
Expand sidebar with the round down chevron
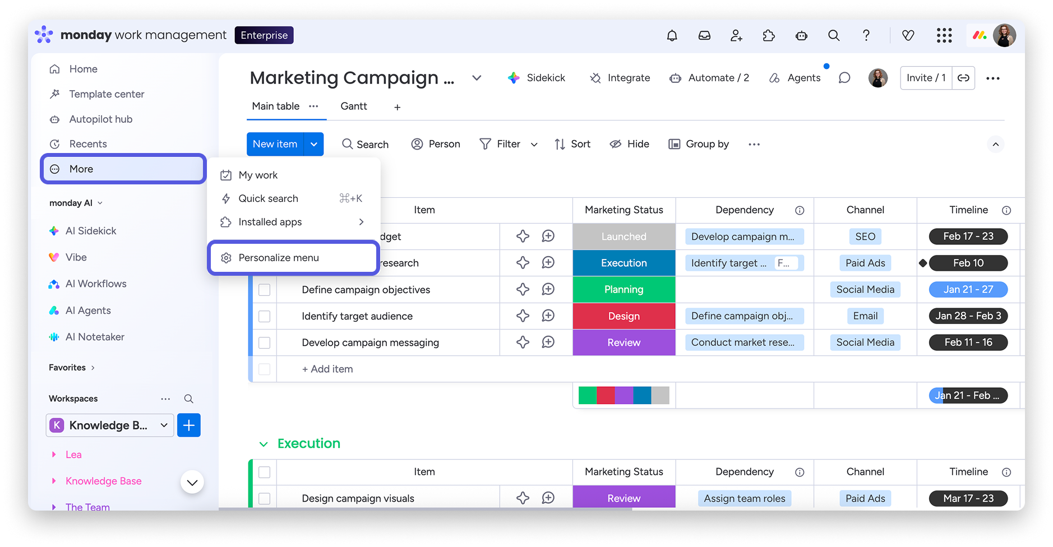[x=192, y=483]
